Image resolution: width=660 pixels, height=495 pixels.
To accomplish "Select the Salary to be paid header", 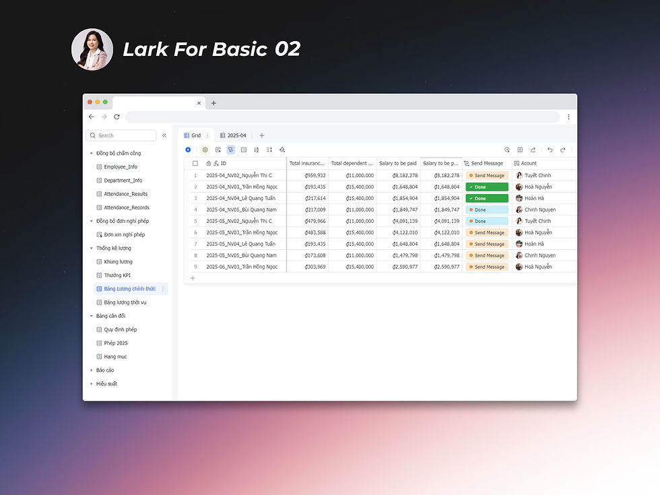I will coord(398,163).
